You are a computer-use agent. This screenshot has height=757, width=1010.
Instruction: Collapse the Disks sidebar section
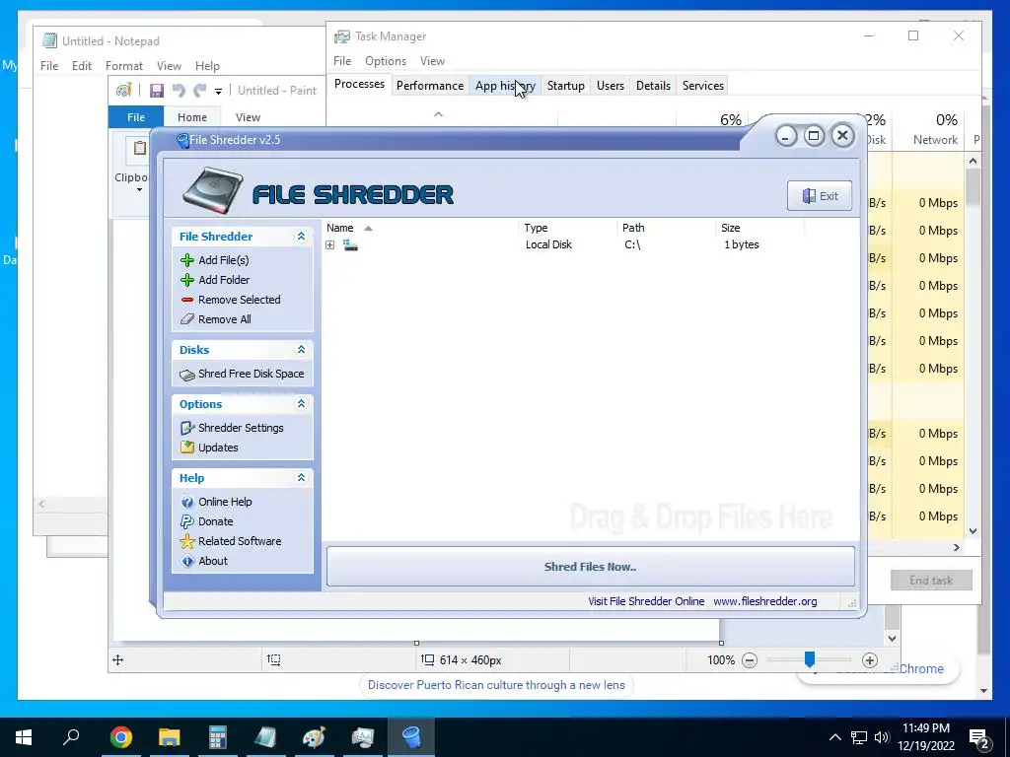click(x=301, y=350)
